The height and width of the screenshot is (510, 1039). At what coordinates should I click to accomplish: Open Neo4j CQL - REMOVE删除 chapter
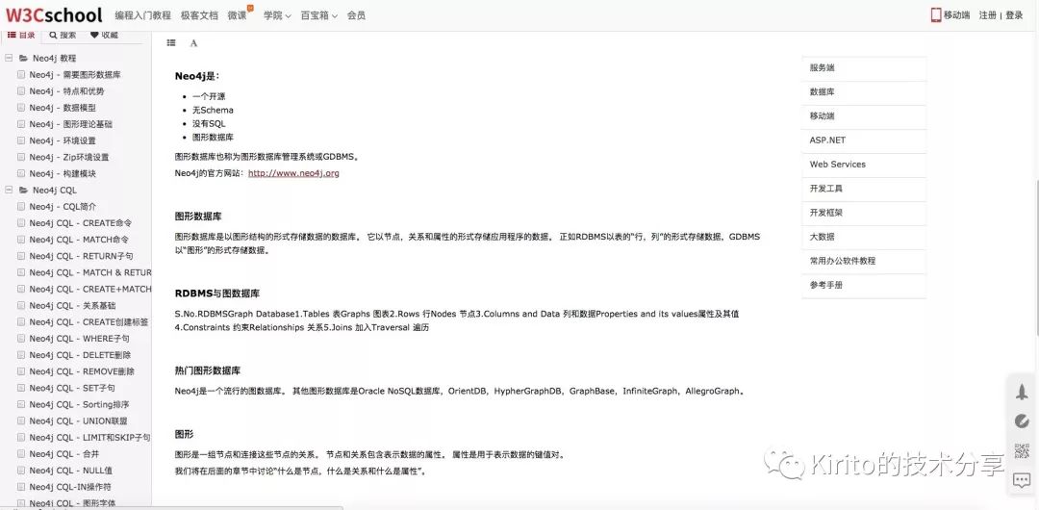[82, 371]
